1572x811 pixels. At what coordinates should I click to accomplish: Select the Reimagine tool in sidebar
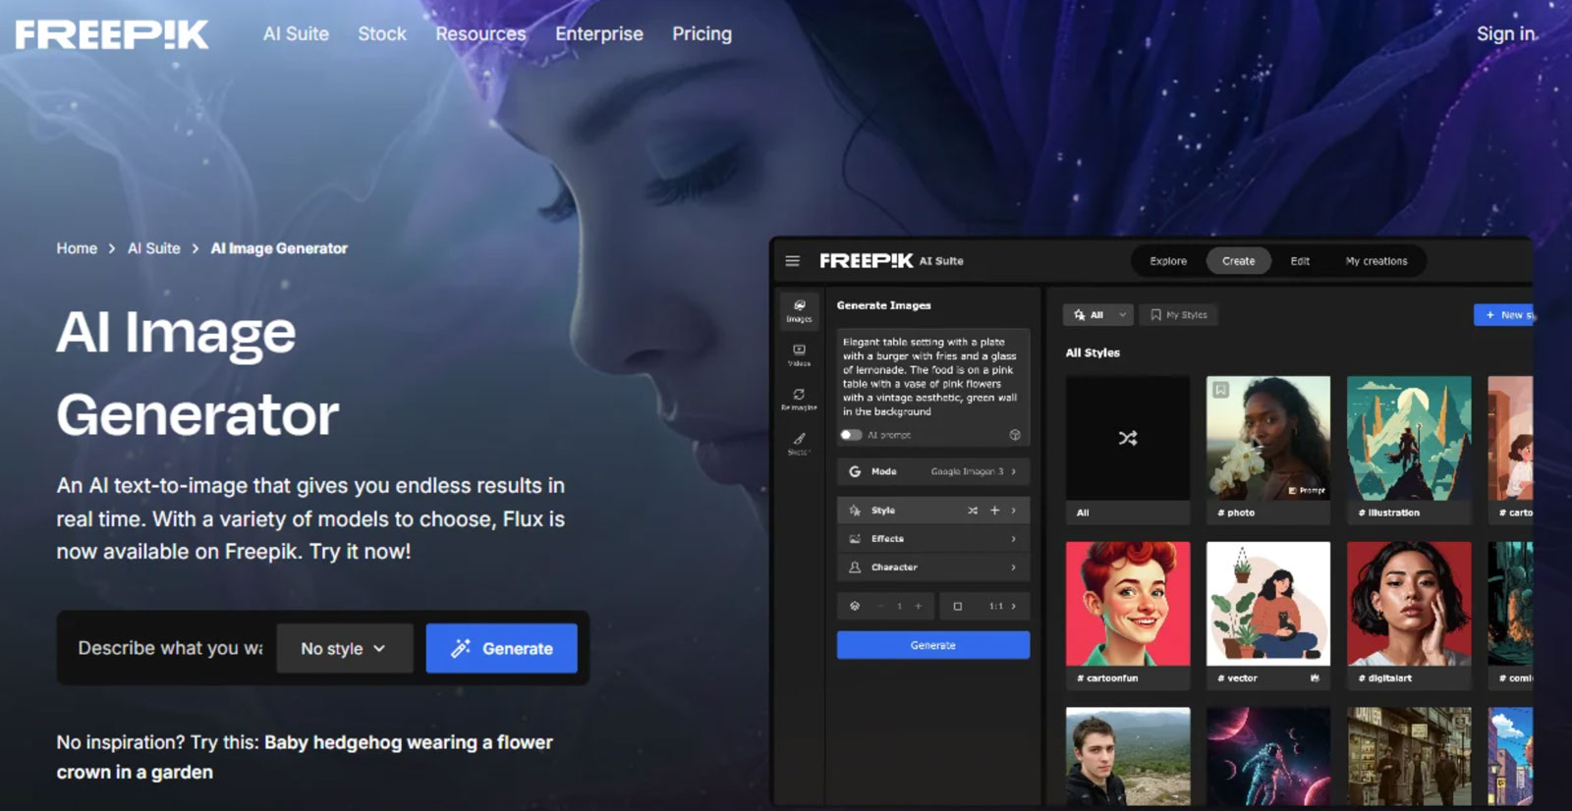[800, 399]
